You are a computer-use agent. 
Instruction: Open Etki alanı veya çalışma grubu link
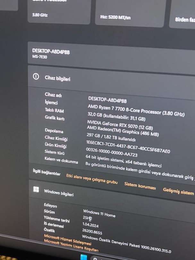[x=92, y=179]
